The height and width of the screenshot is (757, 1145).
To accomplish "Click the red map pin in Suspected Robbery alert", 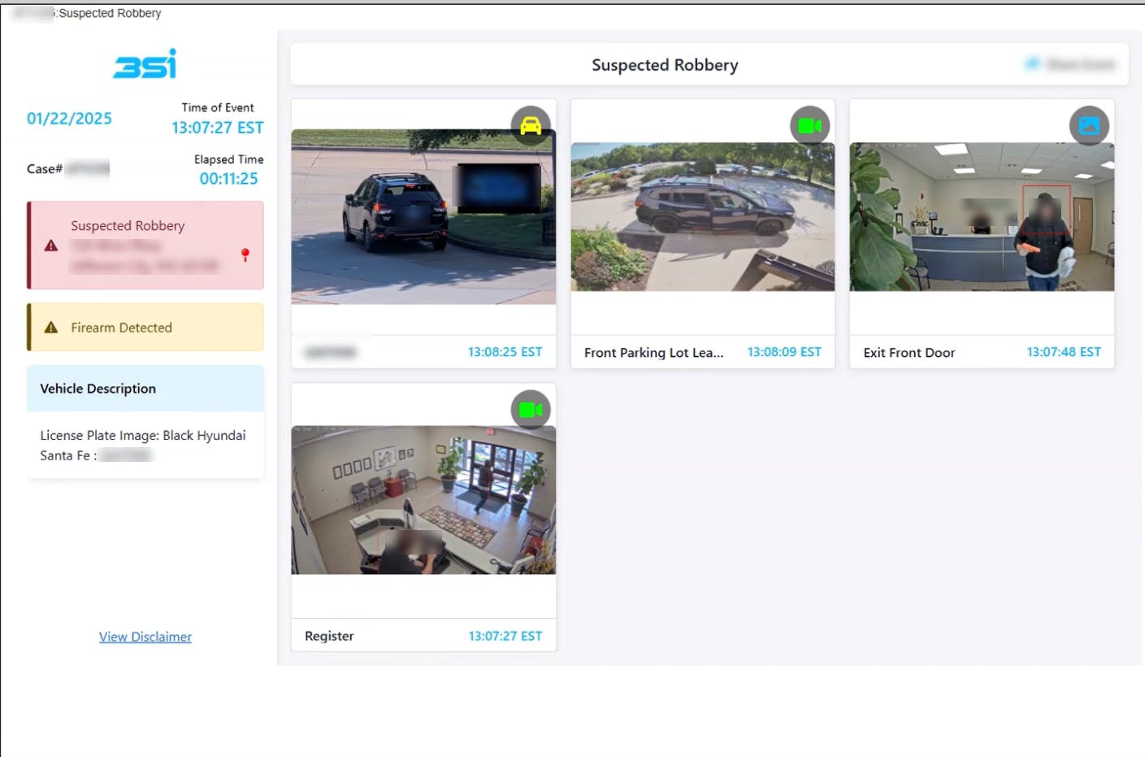I will (245, 255).
